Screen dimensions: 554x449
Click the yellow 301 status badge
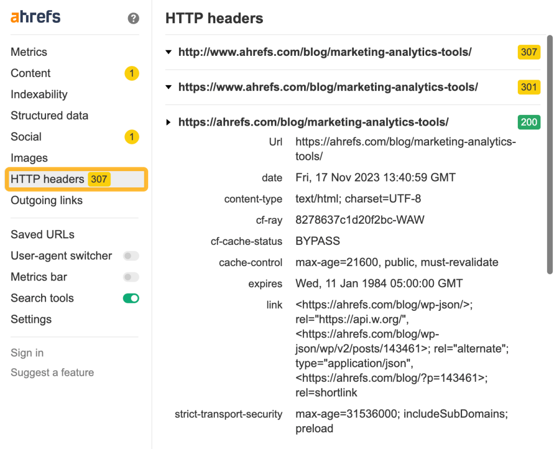tap(529, 87)
